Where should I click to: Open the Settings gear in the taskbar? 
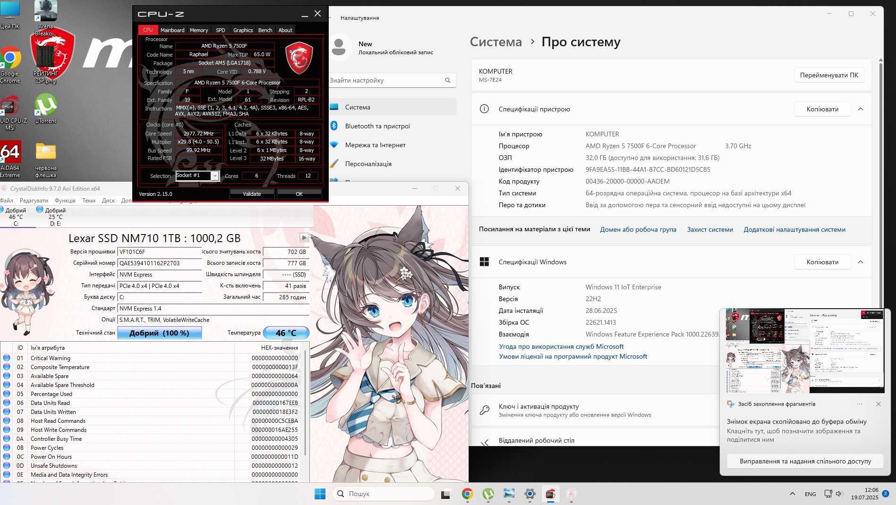coord(529,494)
